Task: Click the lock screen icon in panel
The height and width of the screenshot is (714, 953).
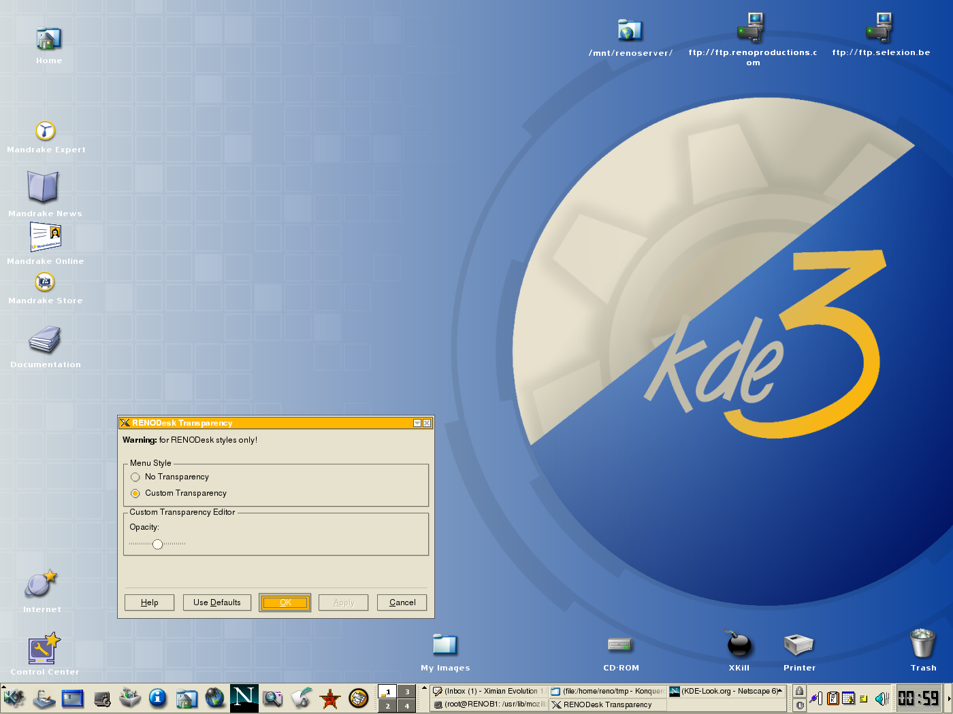Action: click(x=799, y=691)
